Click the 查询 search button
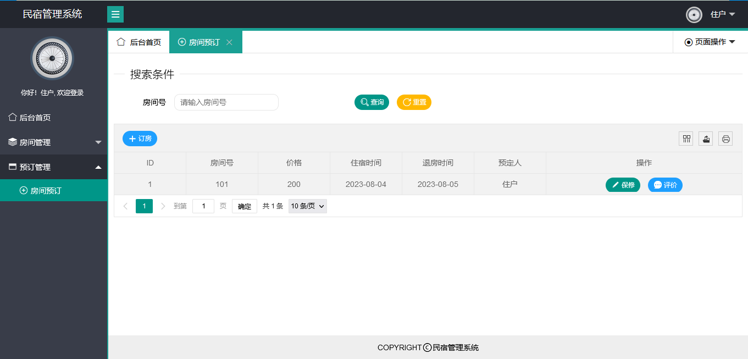Screen dimensions: 748x359 click(372, 102)
